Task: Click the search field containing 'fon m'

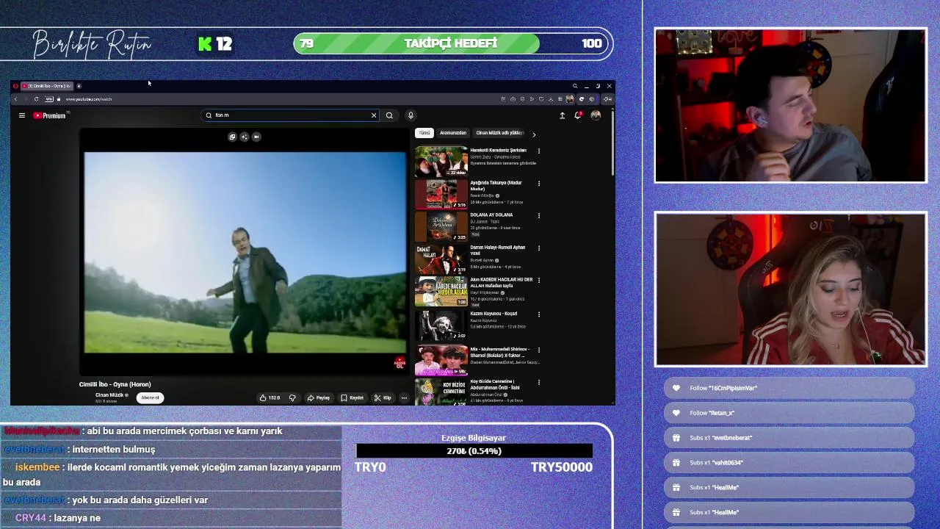Action: coord(290,115)
